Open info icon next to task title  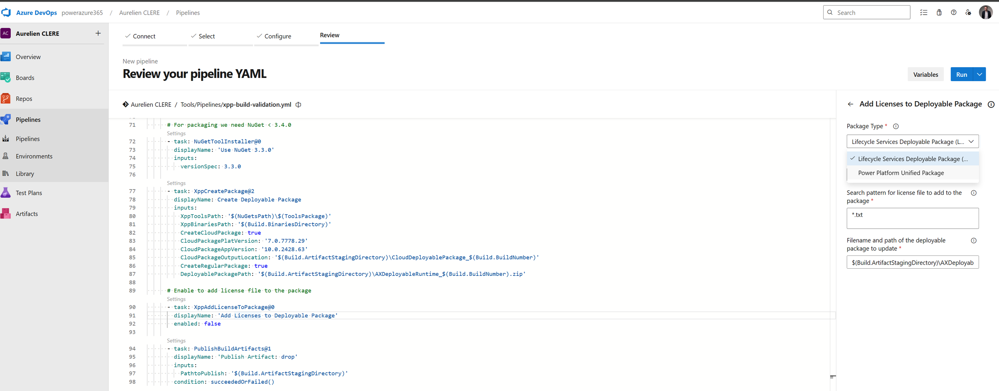[x=991, y=104]
